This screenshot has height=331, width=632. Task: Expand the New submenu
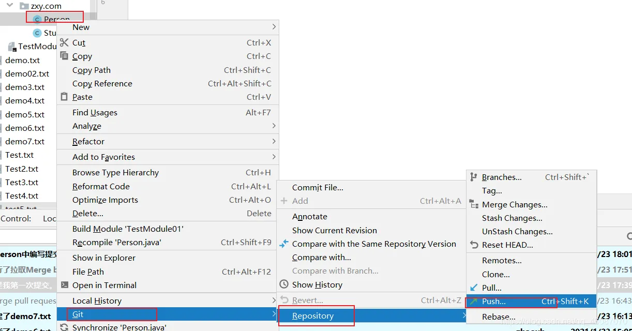274,27
